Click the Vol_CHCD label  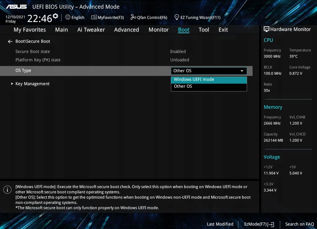[x=297, y=134]
